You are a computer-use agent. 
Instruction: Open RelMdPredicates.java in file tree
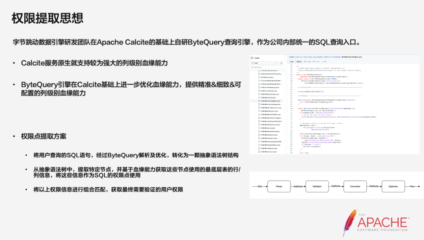click(269, 148)
